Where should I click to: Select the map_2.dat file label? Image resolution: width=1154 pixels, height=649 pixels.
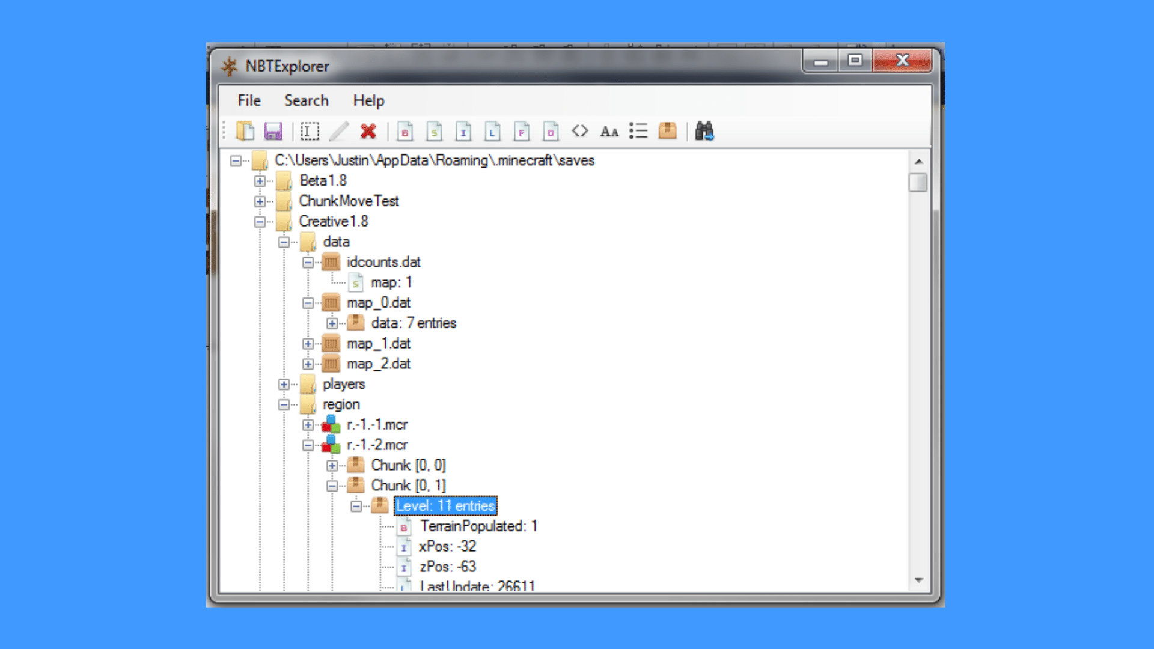(x=379, y=364)
